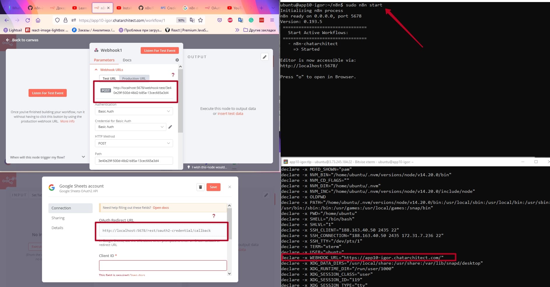Click the padlock site security icon
550x287 pixels.
66,20
